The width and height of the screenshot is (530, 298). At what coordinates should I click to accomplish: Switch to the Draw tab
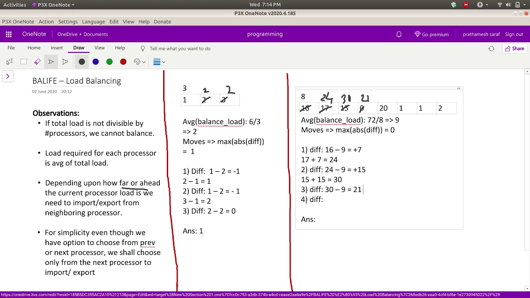(x=79, y=48)
